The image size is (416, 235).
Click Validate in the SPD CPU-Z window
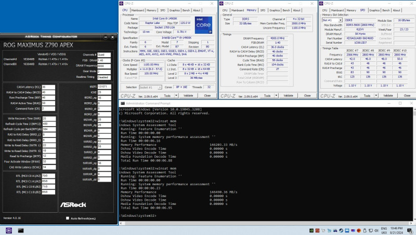388,95
